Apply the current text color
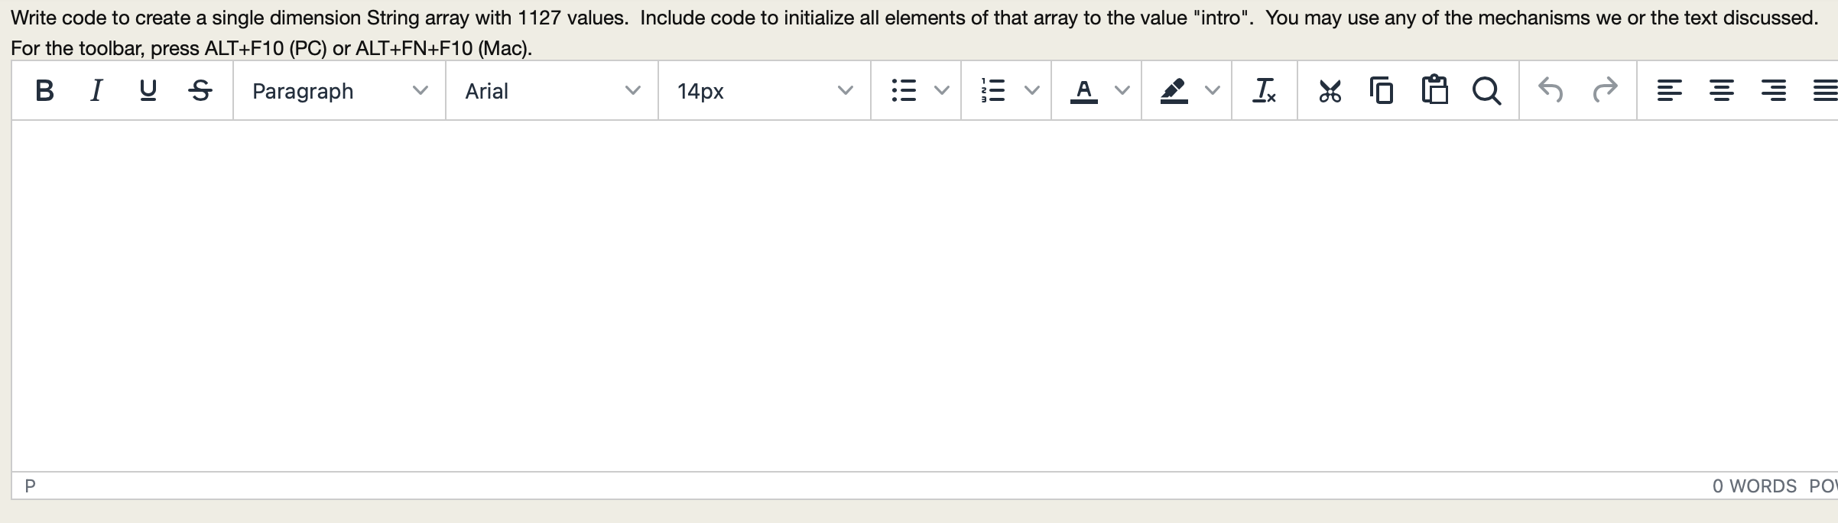The width and height of the screenshot is (1838, 523). [x=1083, y=91]
